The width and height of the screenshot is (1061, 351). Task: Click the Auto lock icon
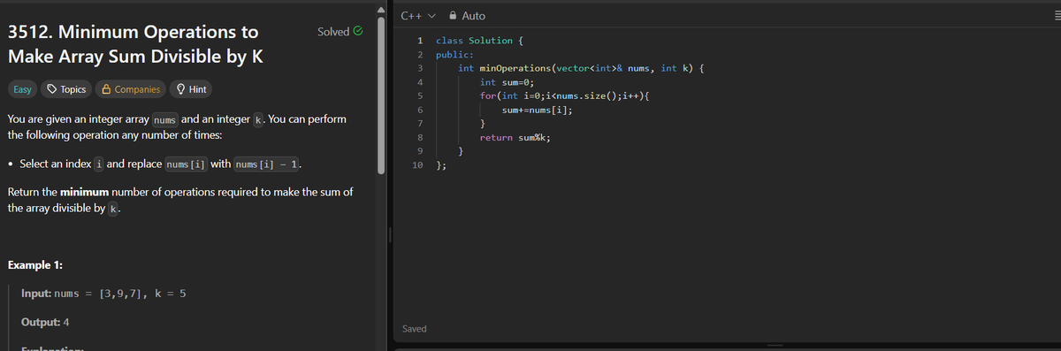452,16
